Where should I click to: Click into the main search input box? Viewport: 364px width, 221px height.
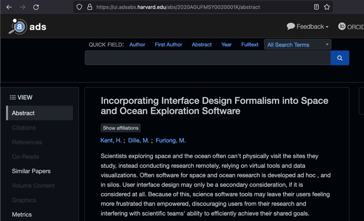(207, 58)
